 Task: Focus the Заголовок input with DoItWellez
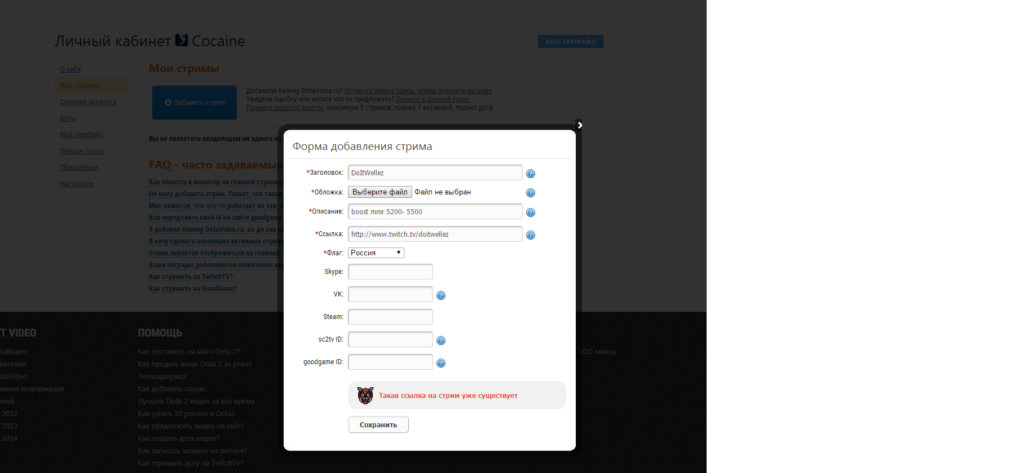click(435, 173)
